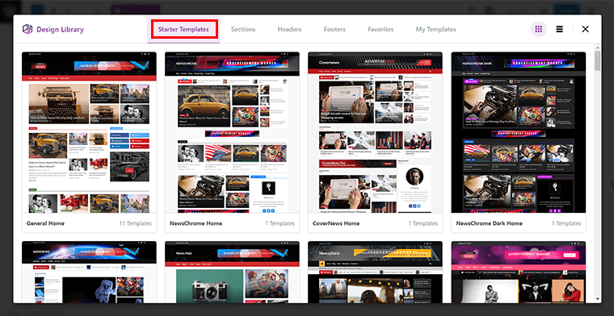The width and height of the screenshot is (614, 316).
Task: Click the scrollbar down arrow
Action: 597,300
